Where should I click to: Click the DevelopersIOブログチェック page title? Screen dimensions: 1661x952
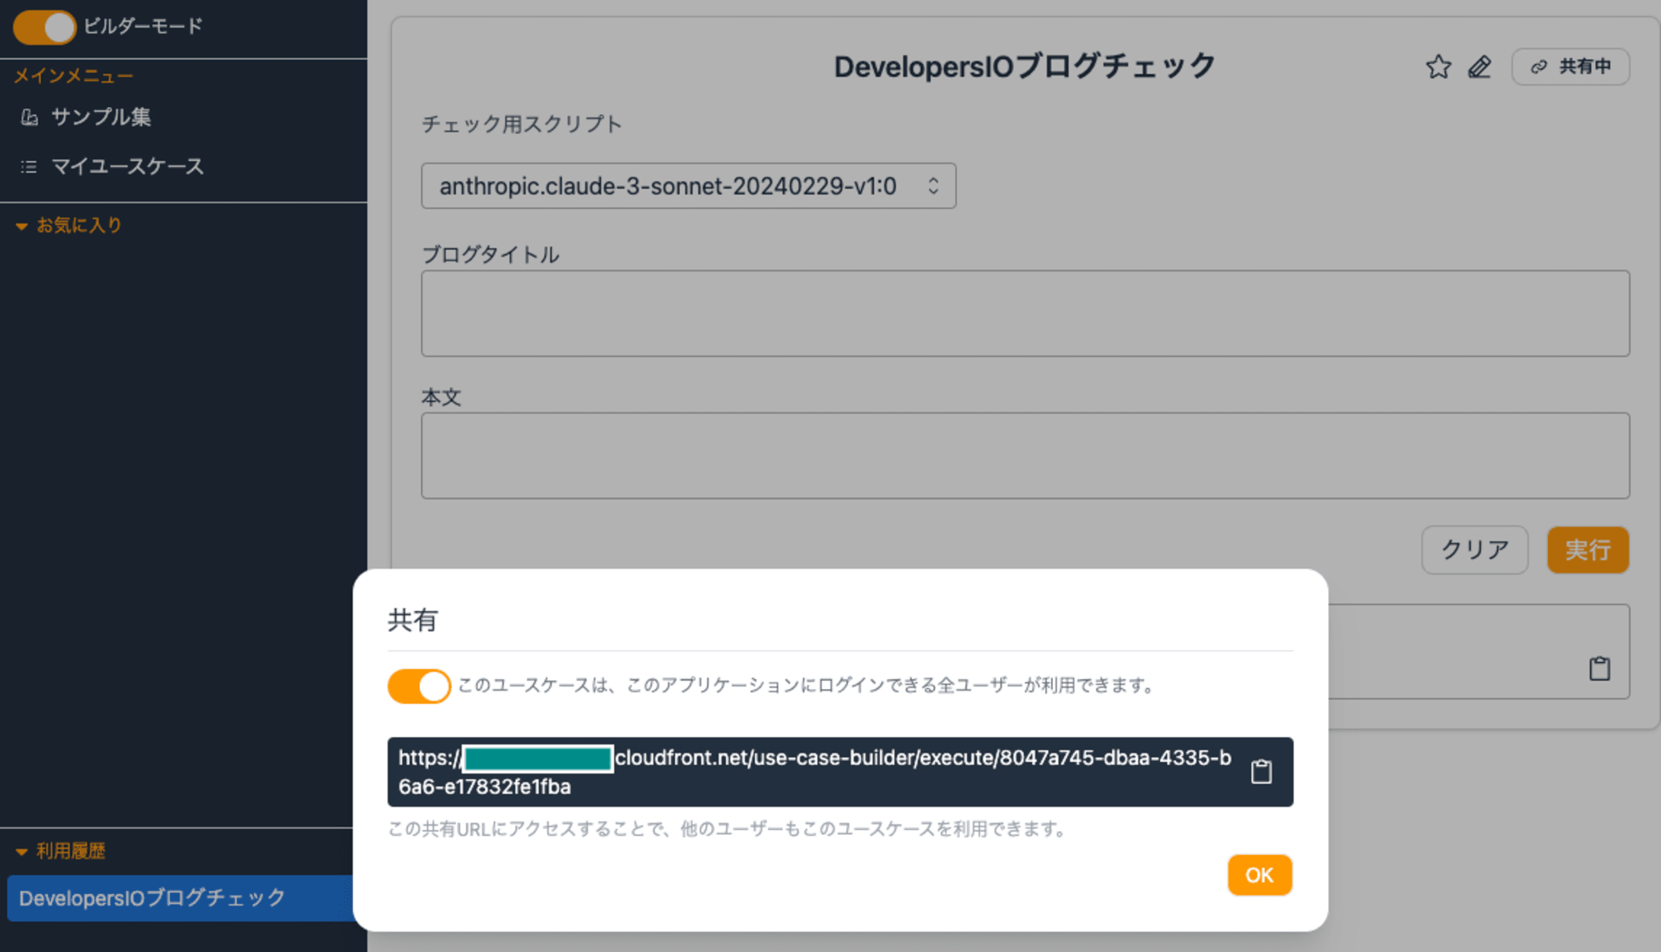(x=1025, y=66)
